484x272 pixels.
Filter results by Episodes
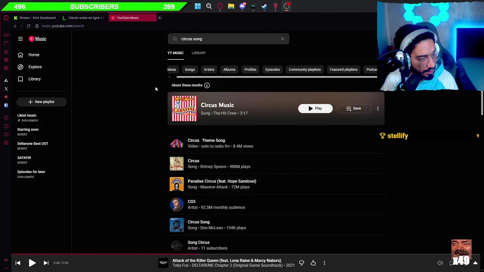tap(273, 70)
